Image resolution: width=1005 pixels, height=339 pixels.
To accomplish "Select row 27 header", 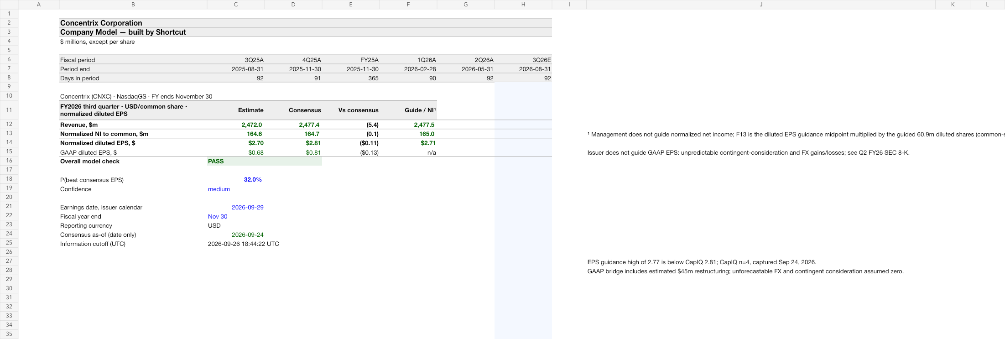I will 9,261.
